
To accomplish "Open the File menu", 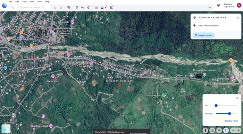I will click(10, 1).
